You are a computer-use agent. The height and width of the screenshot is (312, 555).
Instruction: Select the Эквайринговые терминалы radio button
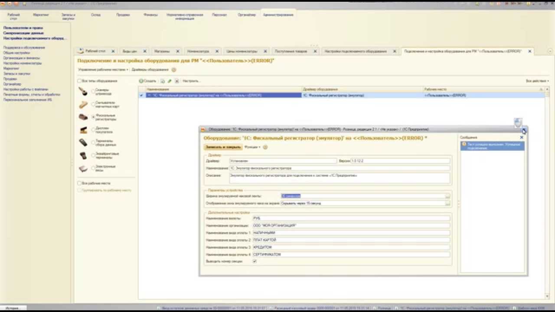[93, 155]
